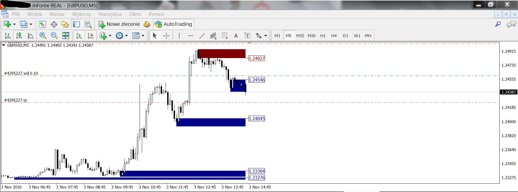Image resolution: width=518 pixels, height=192 pixels.
Task: Open the Narzędzia menu
Action: tap(110, 14)
